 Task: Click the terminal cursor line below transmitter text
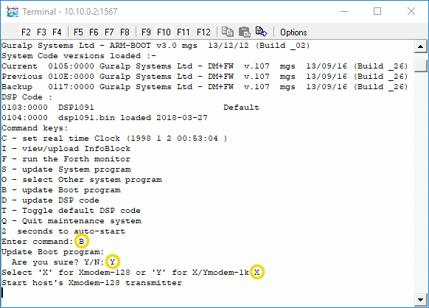2,293
